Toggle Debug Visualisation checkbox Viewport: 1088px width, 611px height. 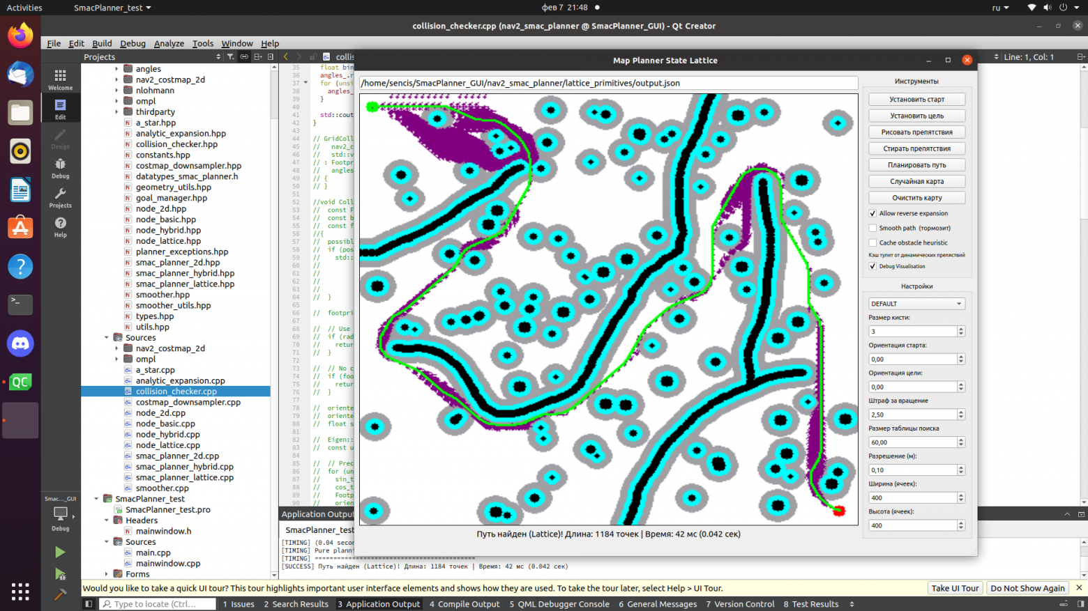click(872, 266)
